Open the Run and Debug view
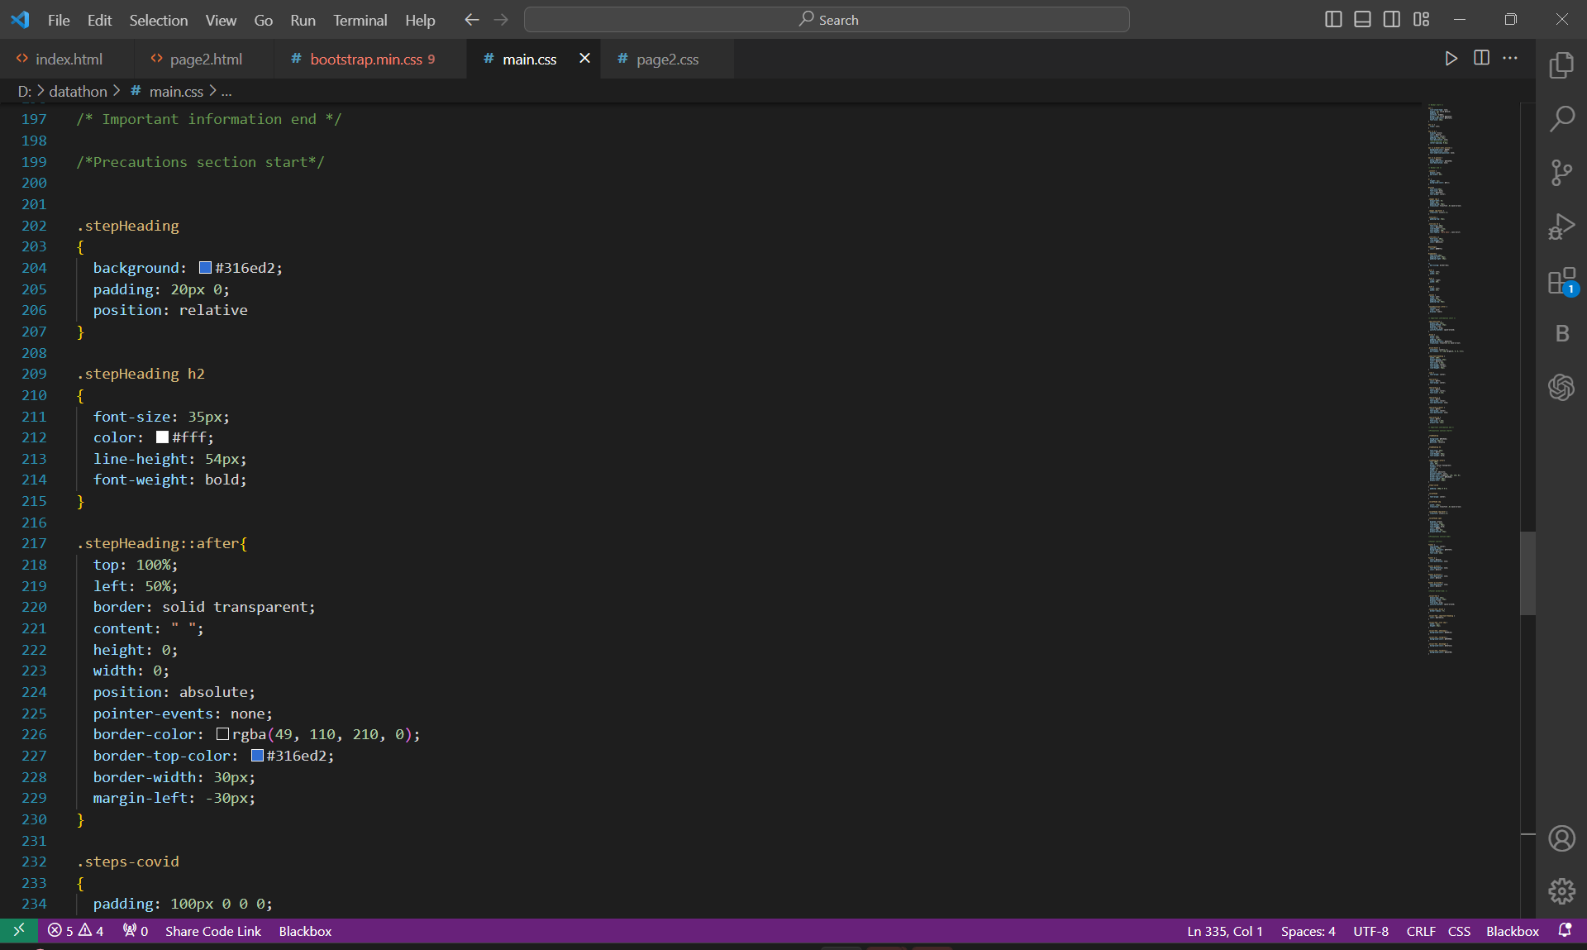Viewport: 1587px width, 950px height. click(1561, 227)
